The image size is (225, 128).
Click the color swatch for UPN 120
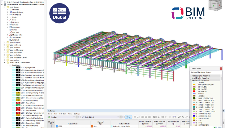[194, 94]
